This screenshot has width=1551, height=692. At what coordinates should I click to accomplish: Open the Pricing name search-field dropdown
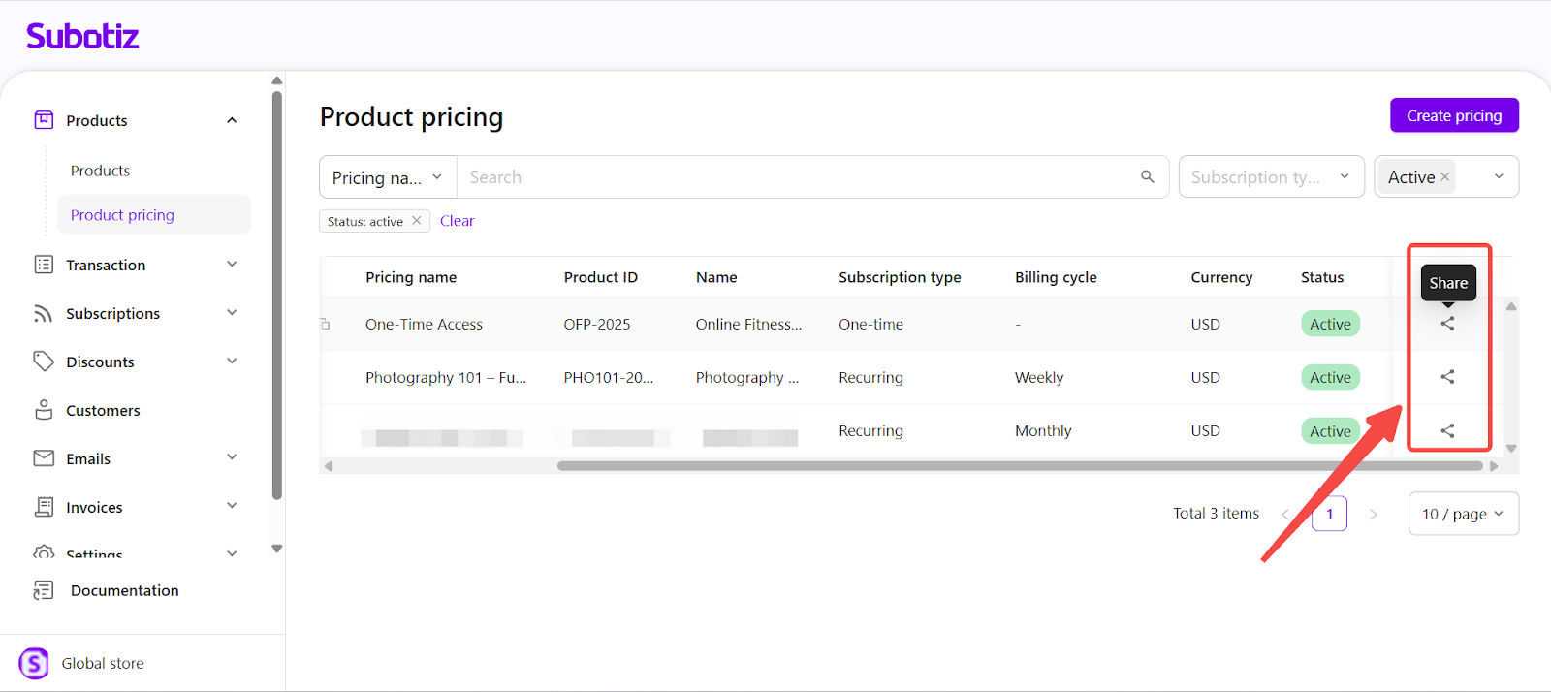point(388,177)
